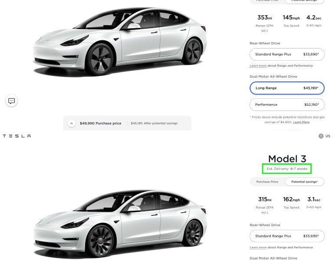Click the US region selector

pyautogui.click(x=328, y=136)
